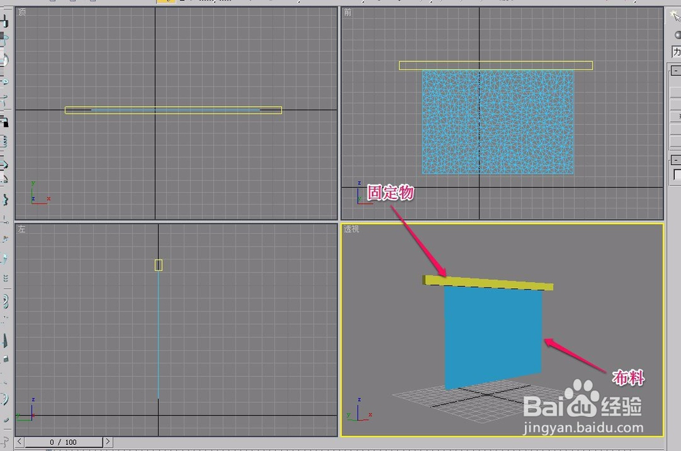Viewport: 681px width, 451px height.
Task: Collapse the second rollout with its minus button
Action: pos(675,160)
